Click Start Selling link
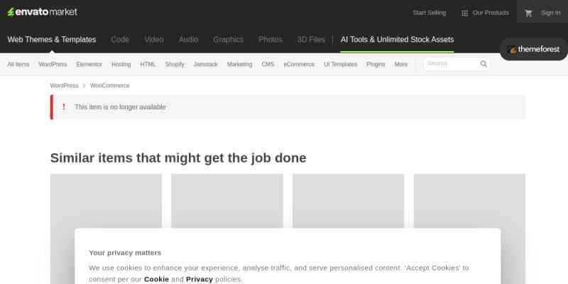 click(429, 13)
